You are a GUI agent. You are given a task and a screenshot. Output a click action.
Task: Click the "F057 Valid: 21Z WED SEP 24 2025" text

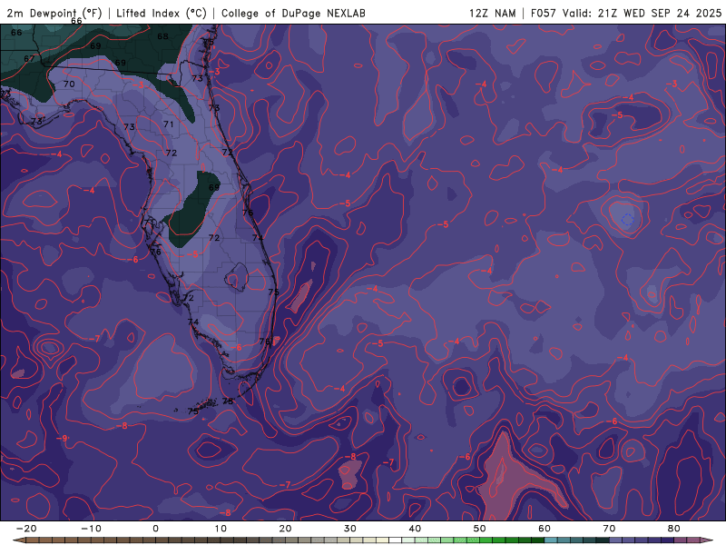coord(626,13)
